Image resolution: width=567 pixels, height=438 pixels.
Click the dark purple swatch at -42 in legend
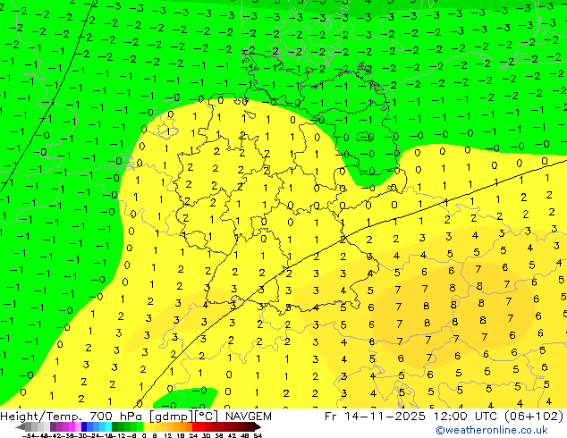pos(53,426)
